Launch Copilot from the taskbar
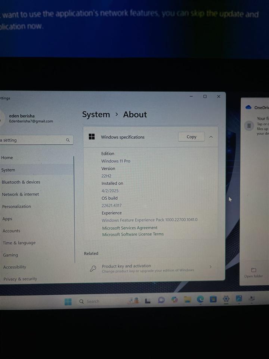This screenshot has width=269, height=359. click(174, 300)
